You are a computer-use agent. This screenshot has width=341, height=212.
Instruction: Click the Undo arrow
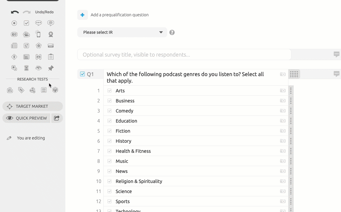(15, 12)
